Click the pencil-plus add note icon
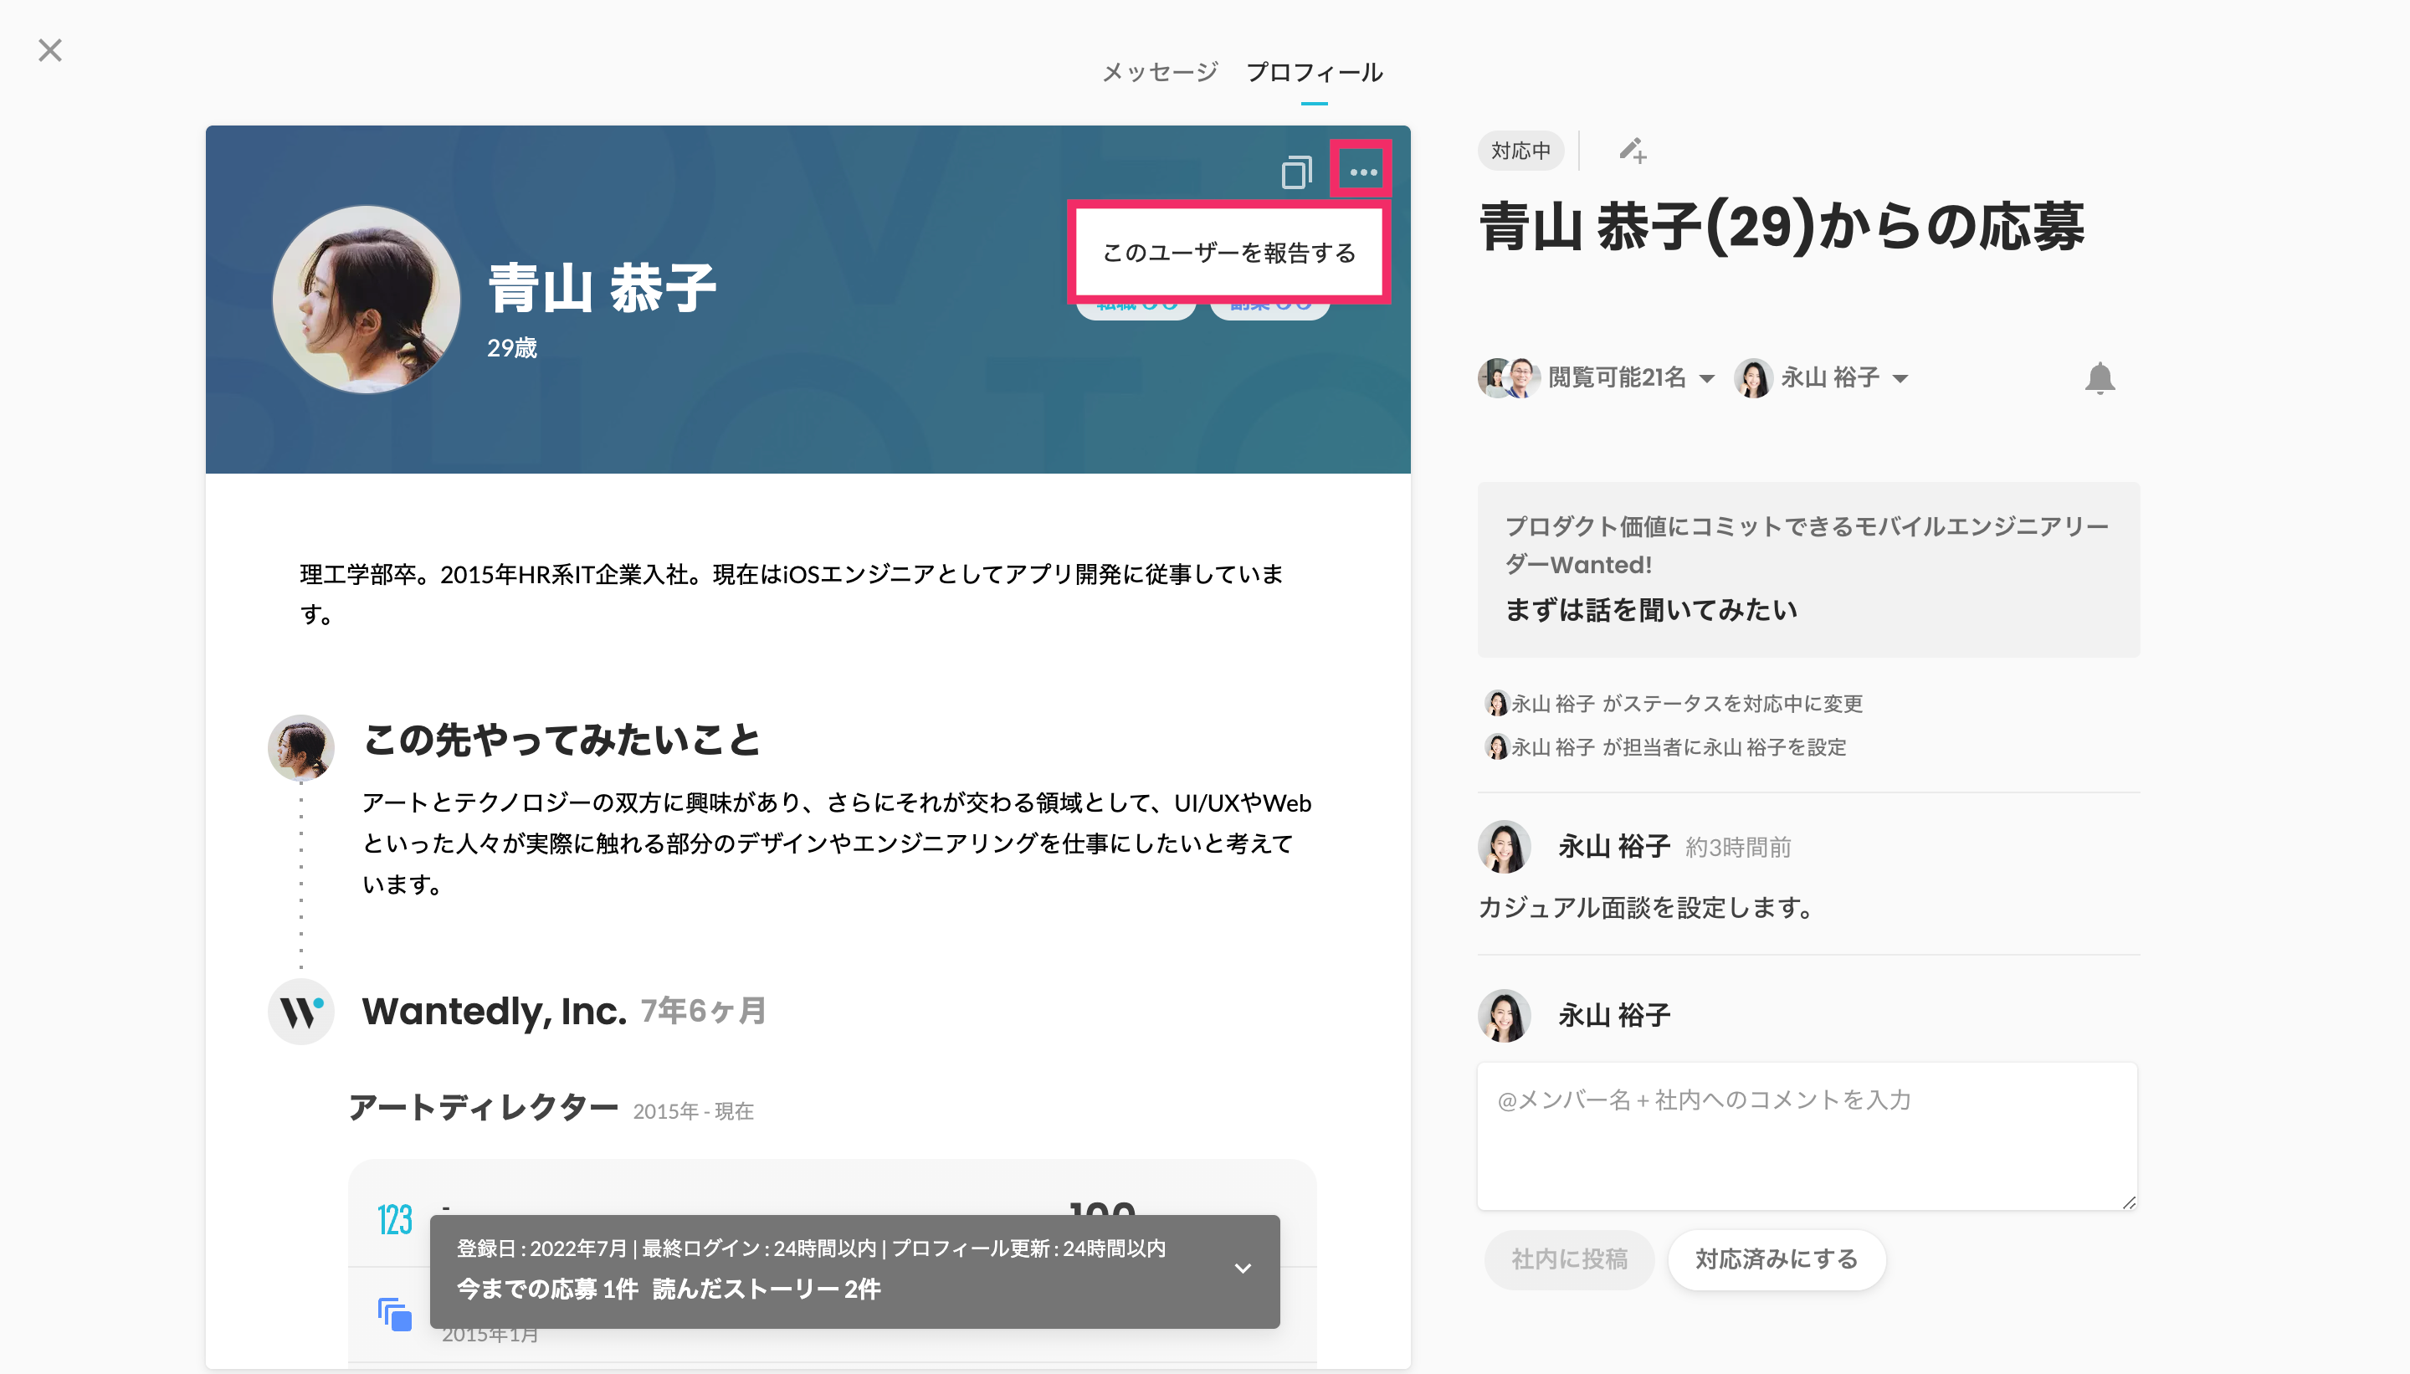The width and height of the screenshot is (2410, 1374). coord(1633,151)
